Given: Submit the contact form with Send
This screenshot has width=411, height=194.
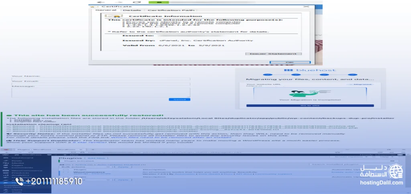Looking at the screenshot, I should [x=179, y=99].
